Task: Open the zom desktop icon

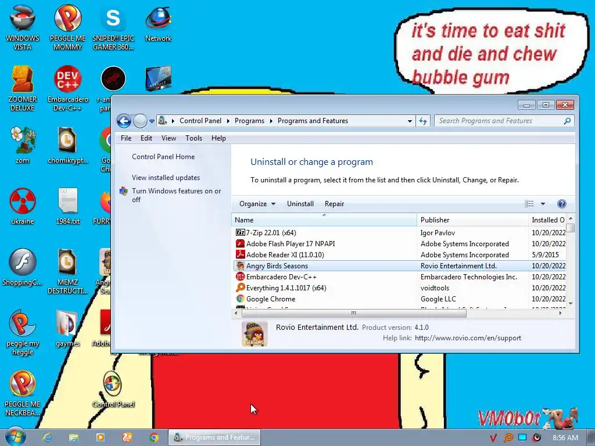Action: point(23,145)
